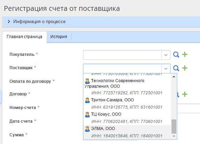
Task: Pick Тритон-Самара, ООО from supplier list
Action: click(127, 103)
